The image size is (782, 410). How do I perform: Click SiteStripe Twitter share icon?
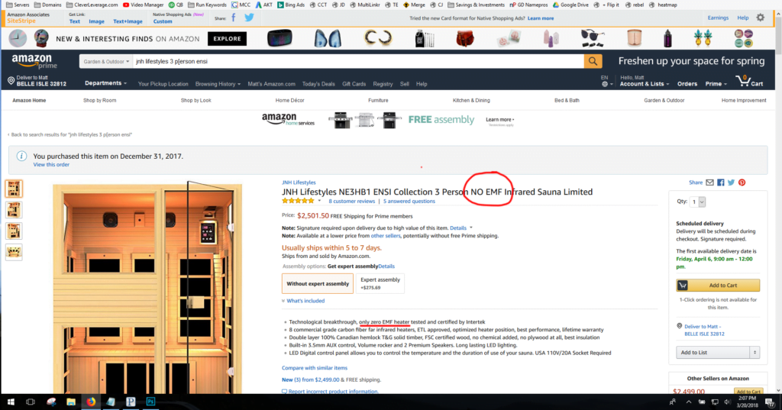(x=250, y=18)
